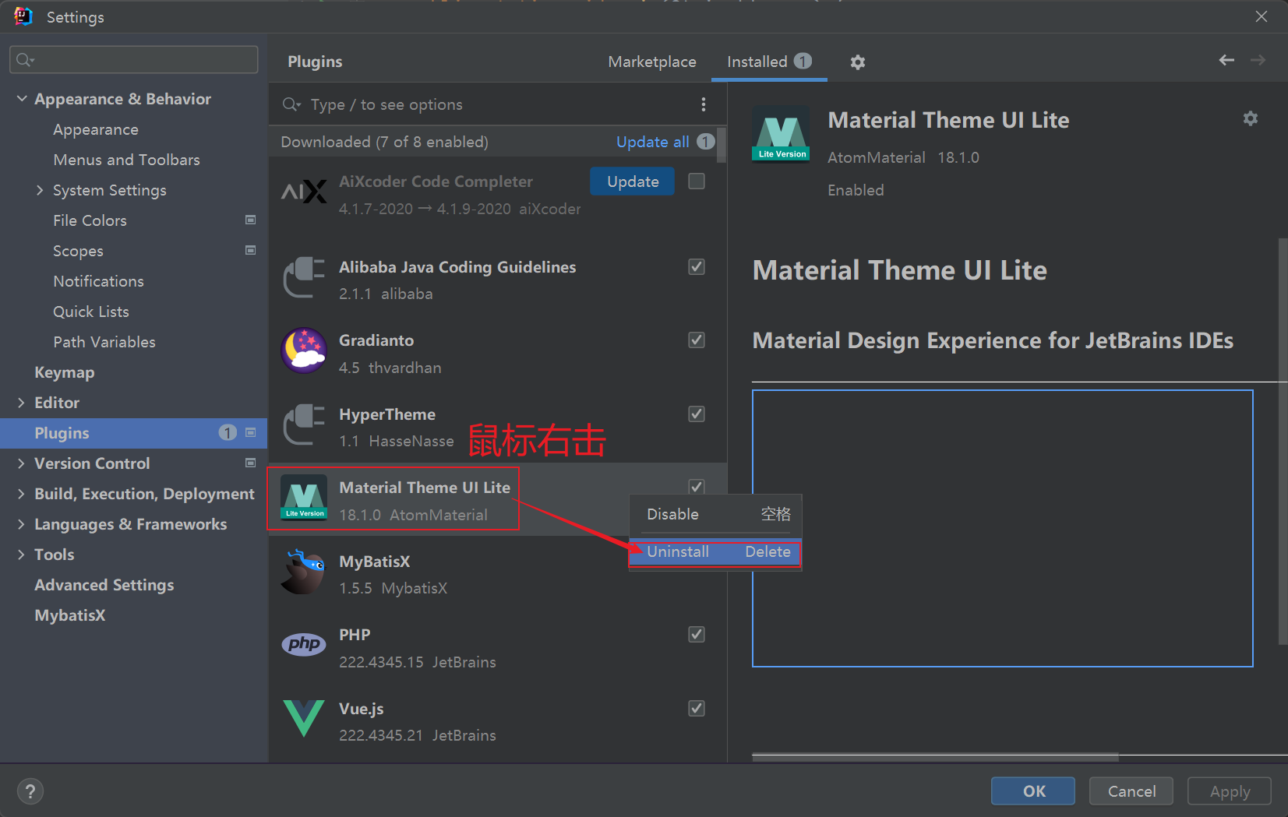Click the Gradianto plugin icon

[x=304, y=350]
